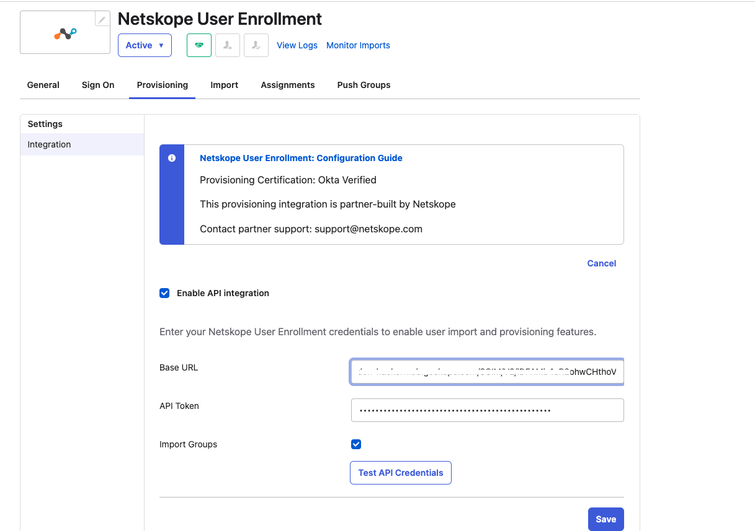Open the Push Groups tab

[x=364, y=85]
